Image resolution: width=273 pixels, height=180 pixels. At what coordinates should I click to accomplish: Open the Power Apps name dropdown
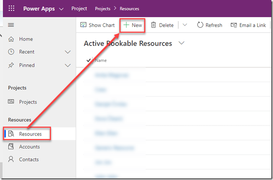[x=62, y=8]
